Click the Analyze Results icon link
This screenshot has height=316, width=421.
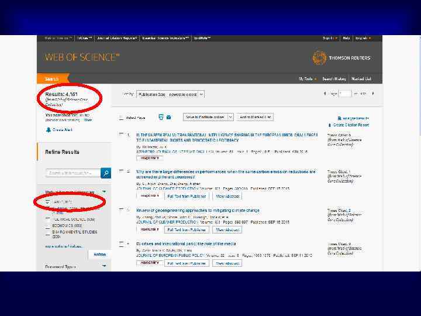[353, 118]
